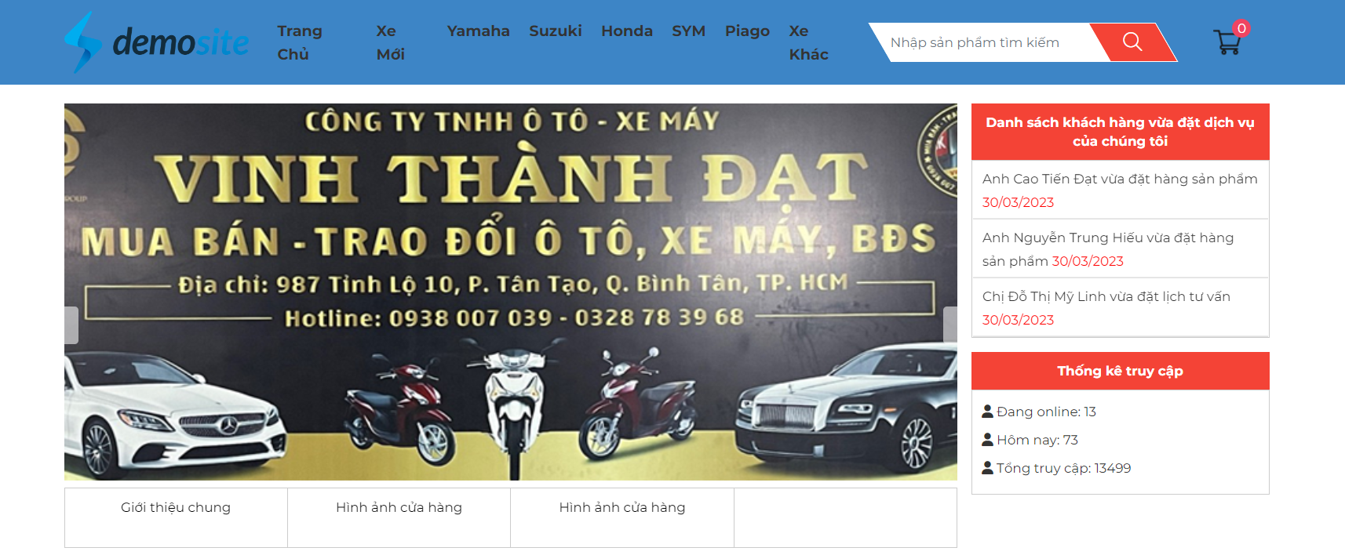Select the Suzuki menu item
1345x555 pixels.
click(556, 31)
